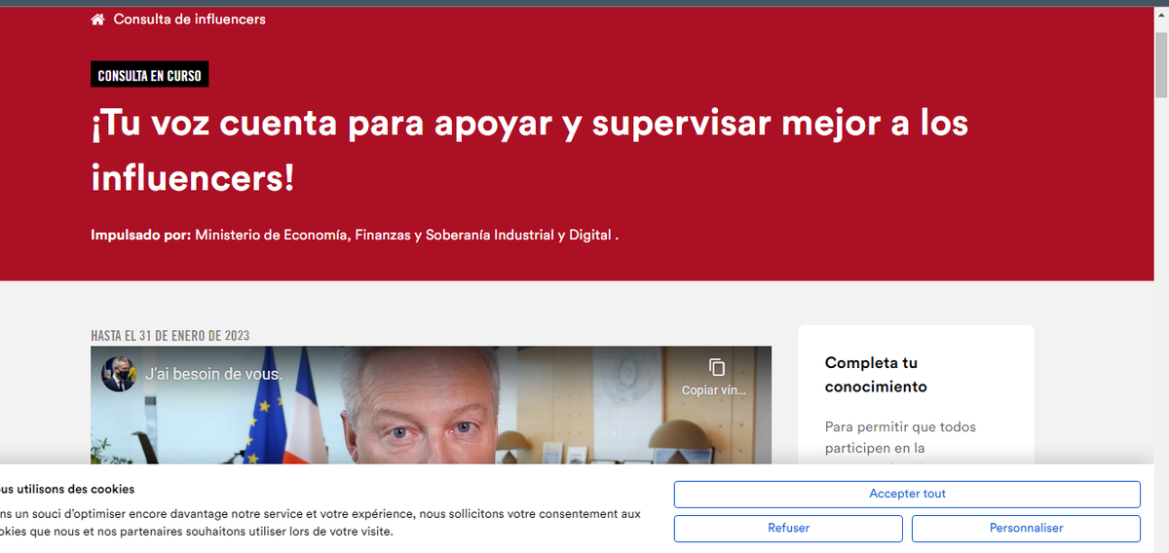Click the home icon in breadcrumb
The image size is (1169, 553).
97,19
